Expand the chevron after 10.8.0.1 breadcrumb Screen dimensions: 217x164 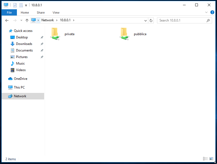pyautogui.click(x=74, y=20)
